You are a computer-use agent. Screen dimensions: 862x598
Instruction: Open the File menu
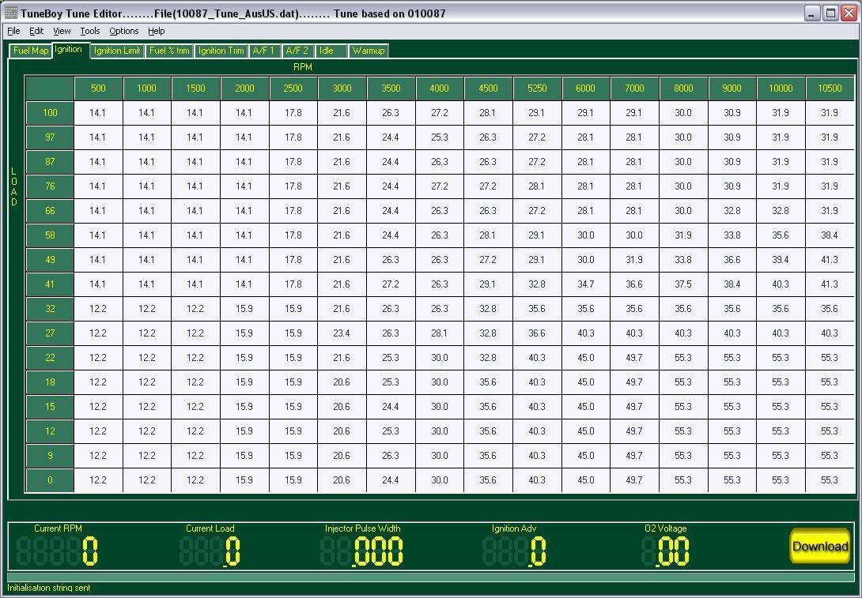point(13,31)
